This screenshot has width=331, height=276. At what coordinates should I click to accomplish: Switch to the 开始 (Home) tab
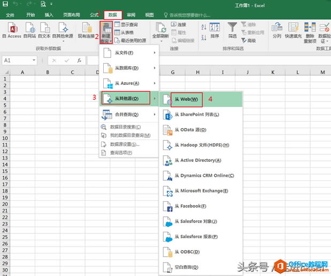pyautogui.click(x=30, y=15)
